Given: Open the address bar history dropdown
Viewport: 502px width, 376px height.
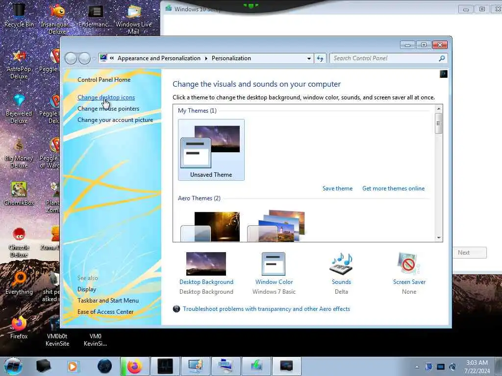Looking at the screenshot, I should (309, 59).
